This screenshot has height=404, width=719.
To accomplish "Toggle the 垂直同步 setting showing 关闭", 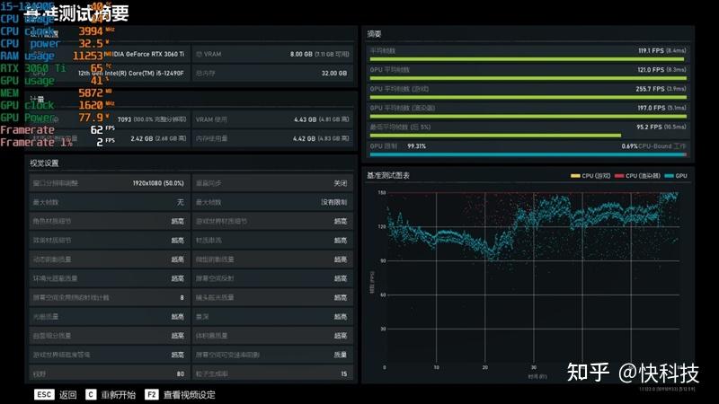I will point(272,183).
